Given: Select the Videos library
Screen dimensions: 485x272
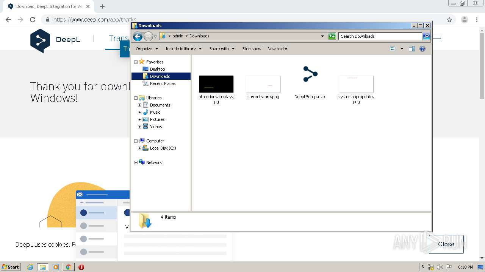Looking at the screenshot, I should coord(156,127).
